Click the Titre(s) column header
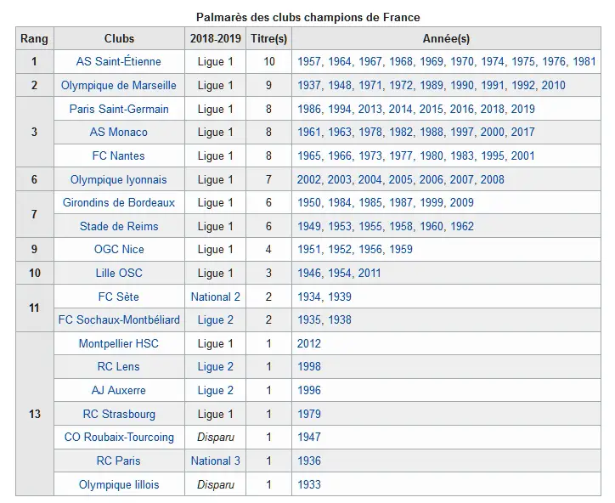 pos(268,38)
